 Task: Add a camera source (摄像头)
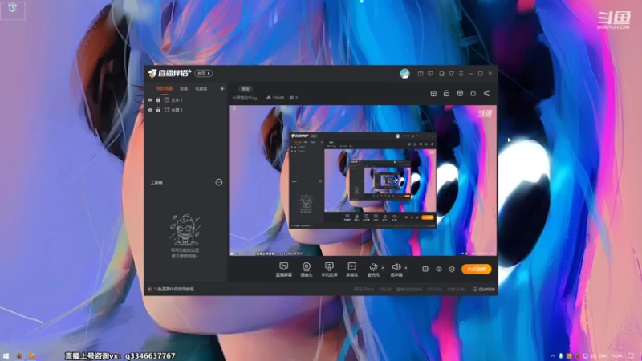307,270
